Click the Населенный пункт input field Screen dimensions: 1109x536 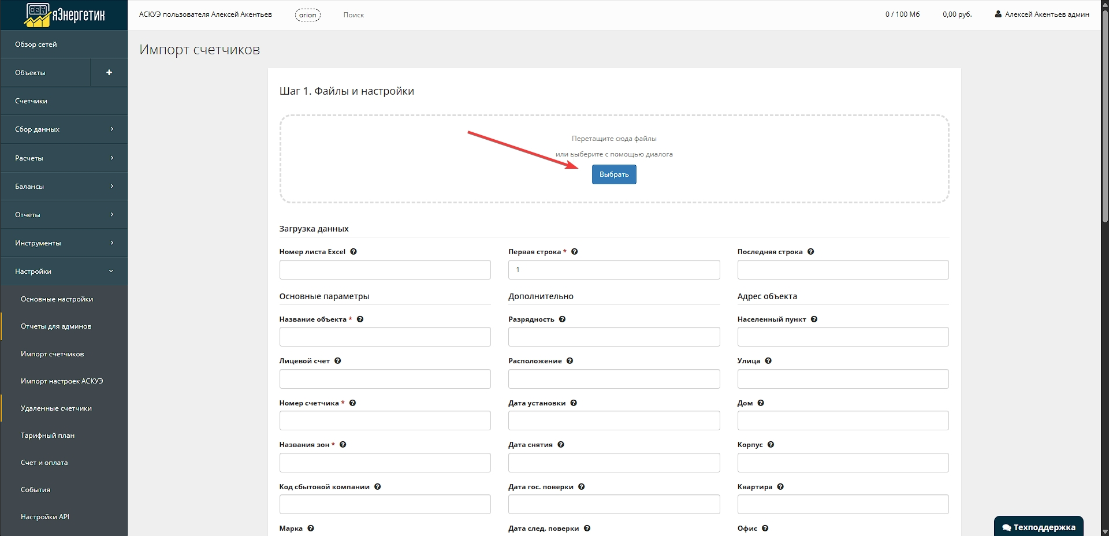point(843,337)
